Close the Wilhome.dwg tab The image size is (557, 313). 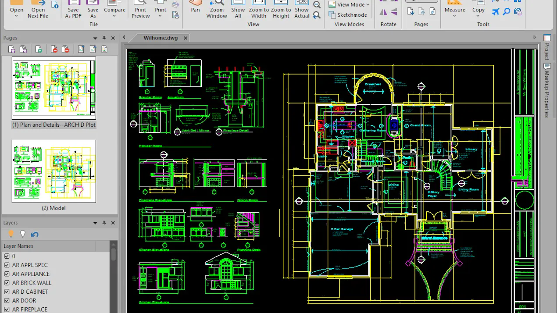tap(186, 38)
